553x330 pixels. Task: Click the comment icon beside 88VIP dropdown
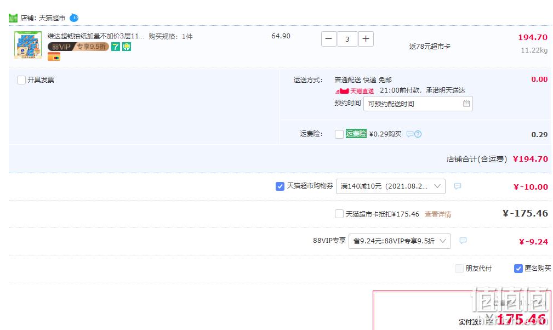[x=463, y=241]
